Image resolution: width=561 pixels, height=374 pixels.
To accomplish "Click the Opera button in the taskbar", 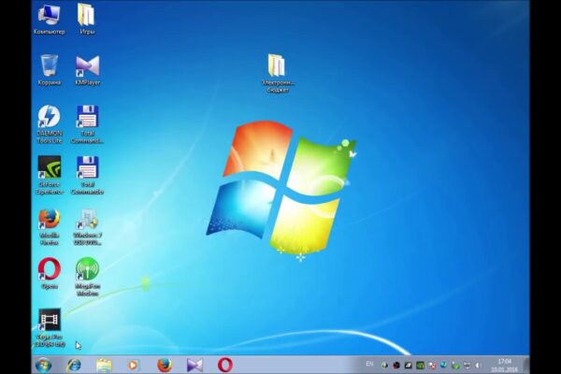I will (x=224, y=365).
